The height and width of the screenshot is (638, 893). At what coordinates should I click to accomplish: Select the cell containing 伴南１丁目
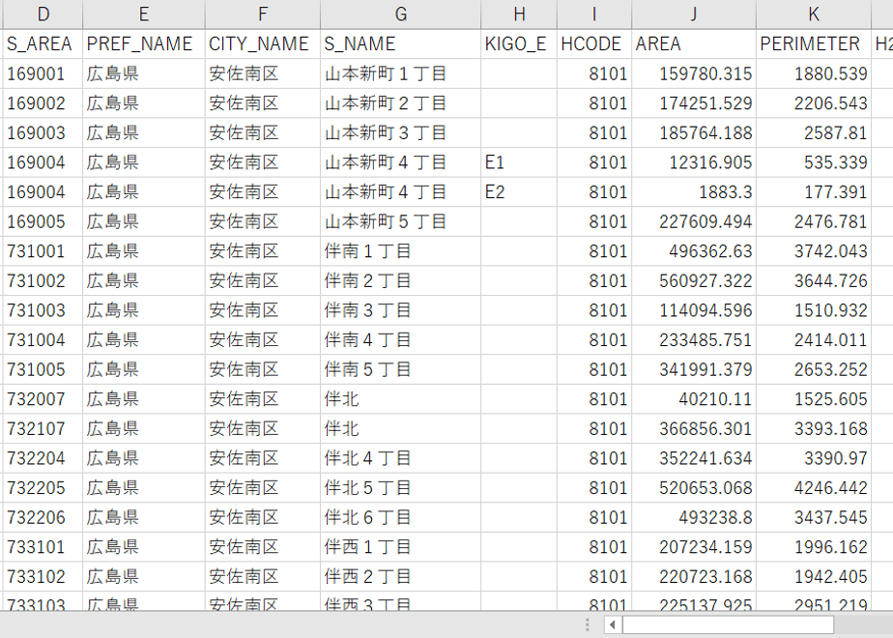[400, 251]
